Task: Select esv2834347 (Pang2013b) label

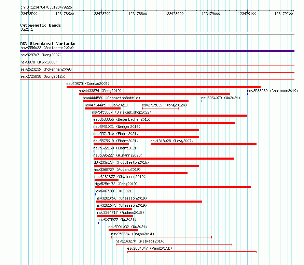Action: tap(150, 248)
